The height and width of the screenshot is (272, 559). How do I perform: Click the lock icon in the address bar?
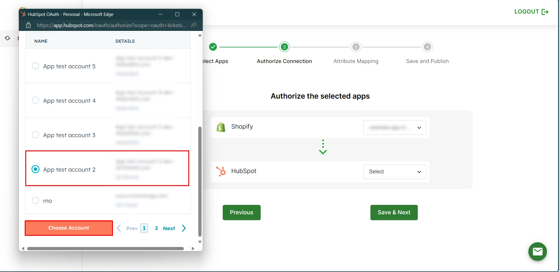pos(28,25)
